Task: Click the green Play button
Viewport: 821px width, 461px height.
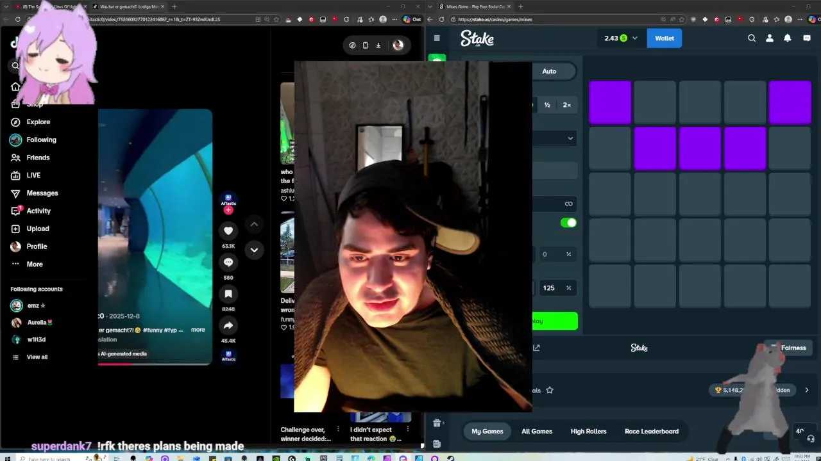Action: tap(555, 321)
